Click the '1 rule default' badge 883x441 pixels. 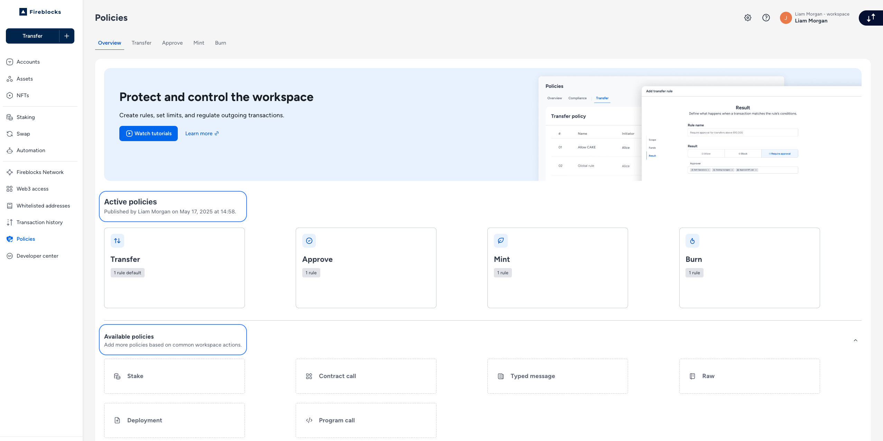coord(128,273)
